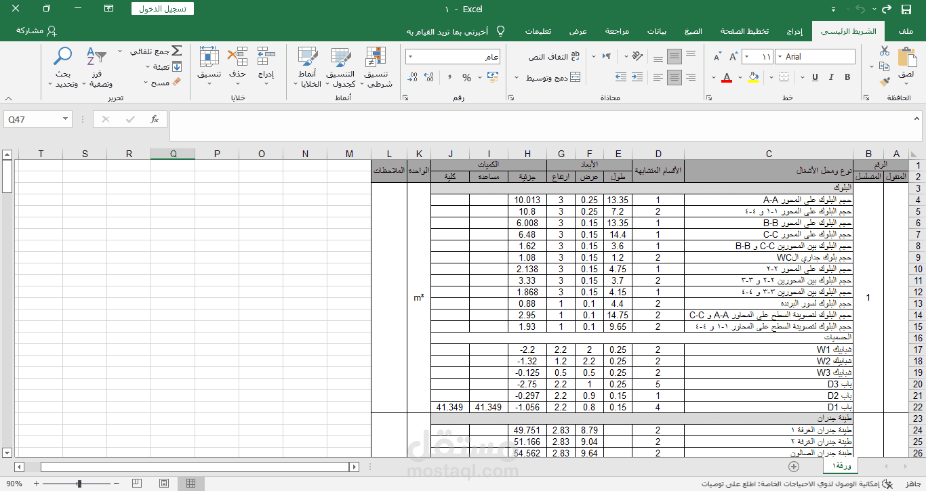Open Find and Select (بحث وتحديد)
The image size is (926, 491).
(63, 68)
